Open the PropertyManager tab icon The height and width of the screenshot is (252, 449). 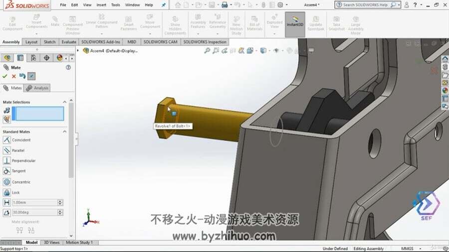pyautogui.click(x=20, y=58)
